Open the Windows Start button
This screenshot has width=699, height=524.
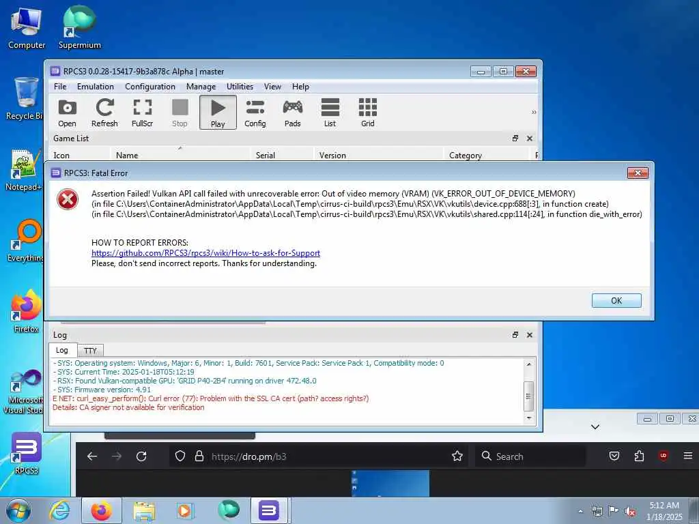click(x=18, y=510)
